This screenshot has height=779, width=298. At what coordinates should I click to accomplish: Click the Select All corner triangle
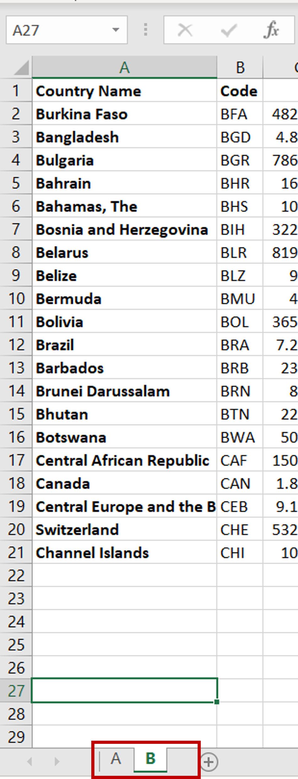(21, 68)
